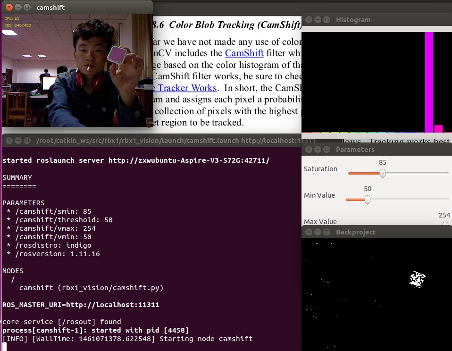
Task: Click the '/camshift/threshold: 50' terminal line
Action: click(x=59, y=220)
